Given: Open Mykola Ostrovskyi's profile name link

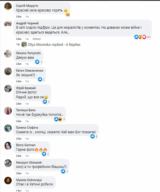Looking at the screenshot, I should click(x=29, y=180).
